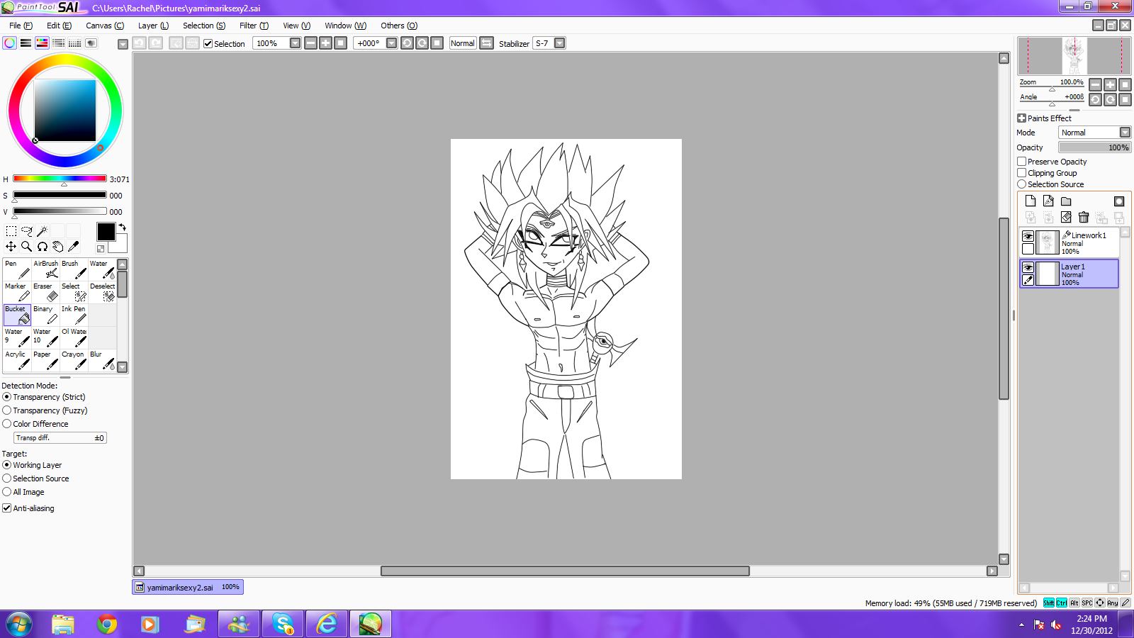The image size is (1134, 638).
Task: Select Color Difference detection mode
Action: click(6, 424)
